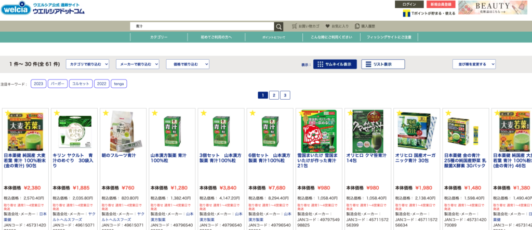Click the tenga keyword tag
This screenshot has width=532, height=230.
click(x=119, y=84)
